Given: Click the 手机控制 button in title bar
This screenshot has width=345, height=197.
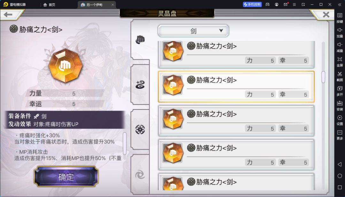Looking at the screenshot, I should (252, 4).
